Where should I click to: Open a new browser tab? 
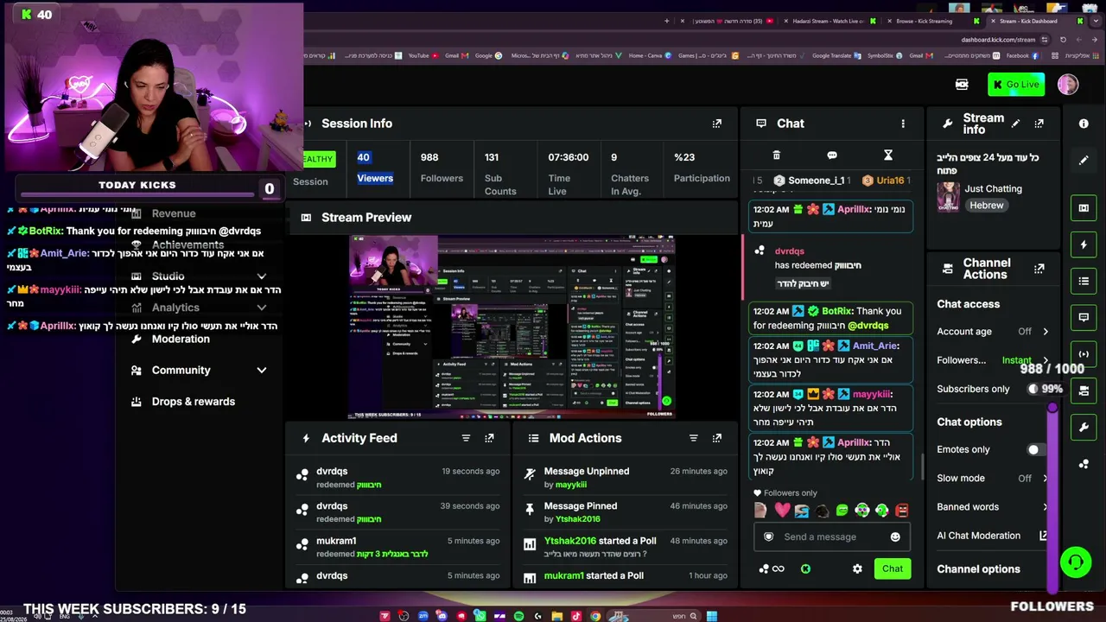pos(666,21)
